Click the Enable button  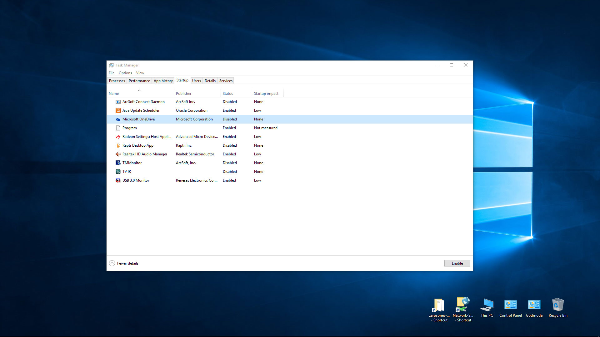coord(457,263)
